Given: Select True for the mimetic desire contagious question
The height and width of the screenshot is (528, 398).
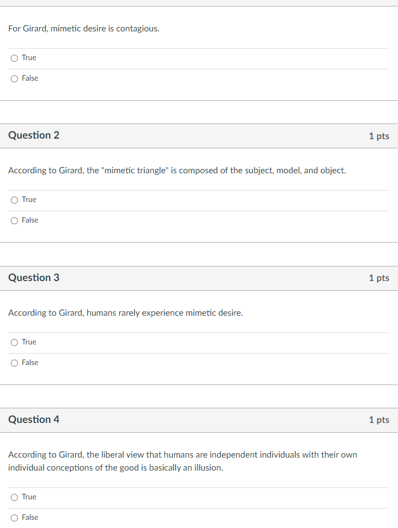Looking at the screenshot, I should (15, 57).
